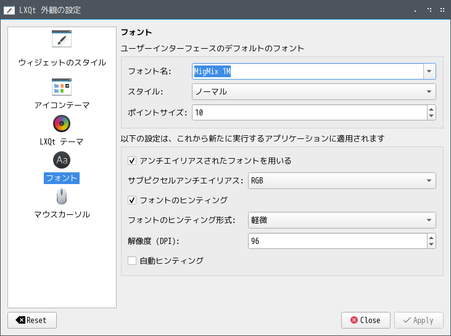This screenshot has width=451, height=336.
Task: Select the フォント Aa icon
Action: pyautogui.click(x=62, y=160)
